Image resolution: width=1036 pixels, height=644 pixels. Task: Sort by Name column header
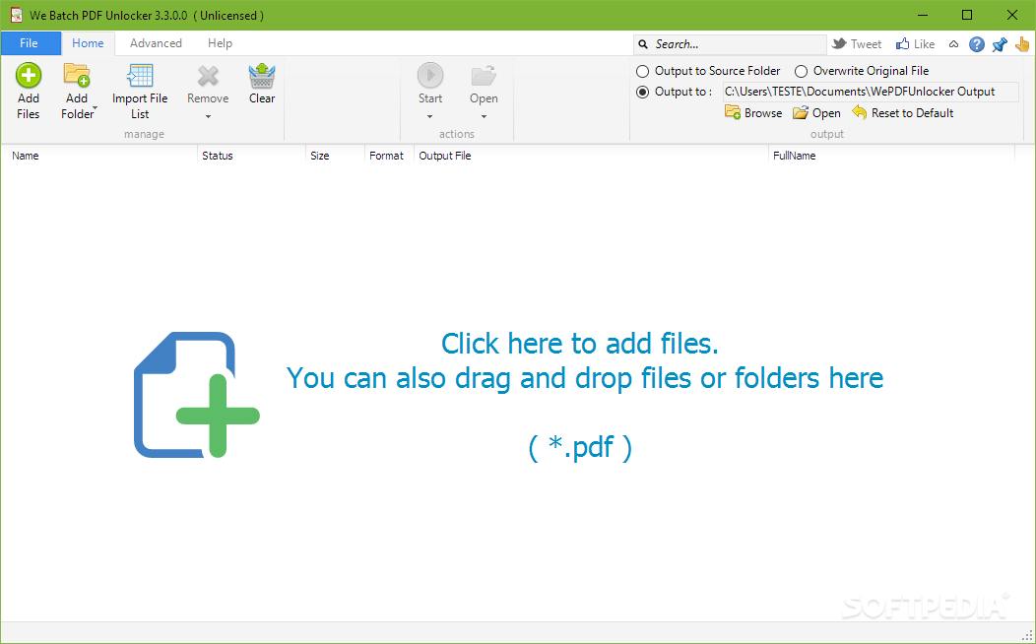pos(99,156)
